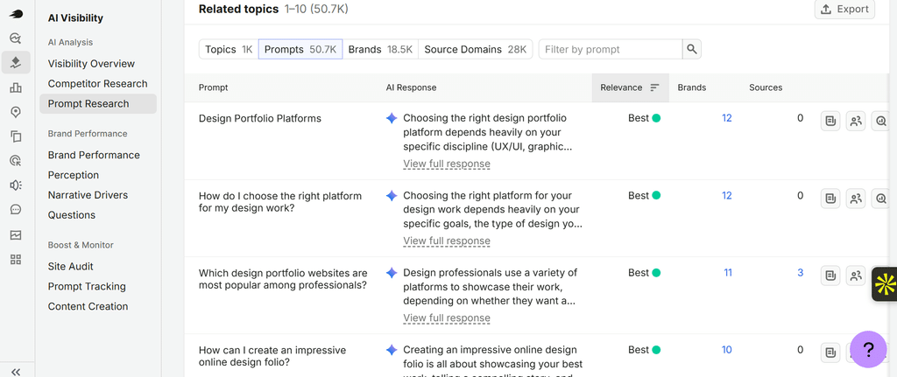Click the Sources column header
The image size is (897, 377).
(766, 87)
